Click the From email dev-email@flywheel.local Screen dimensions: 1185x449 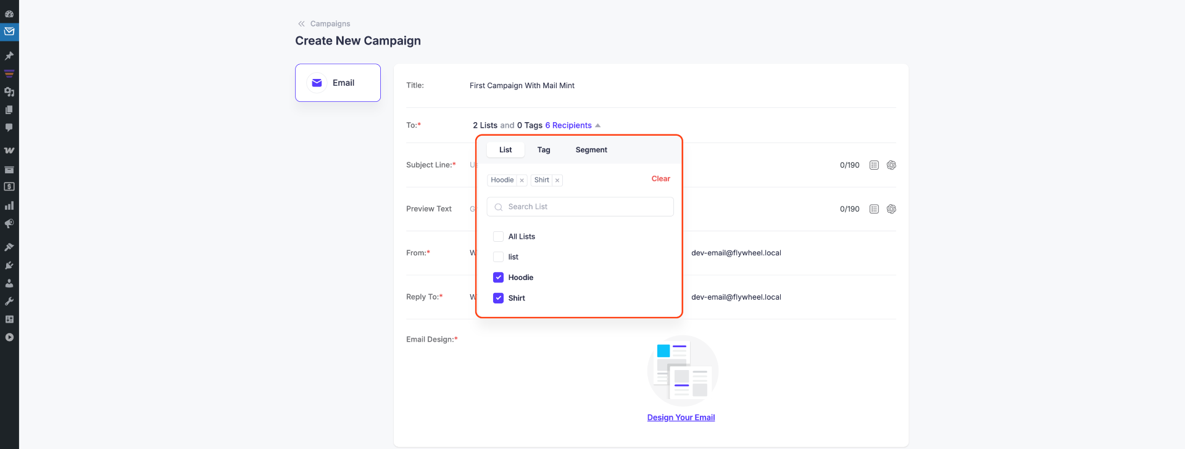tap(736, 253)
